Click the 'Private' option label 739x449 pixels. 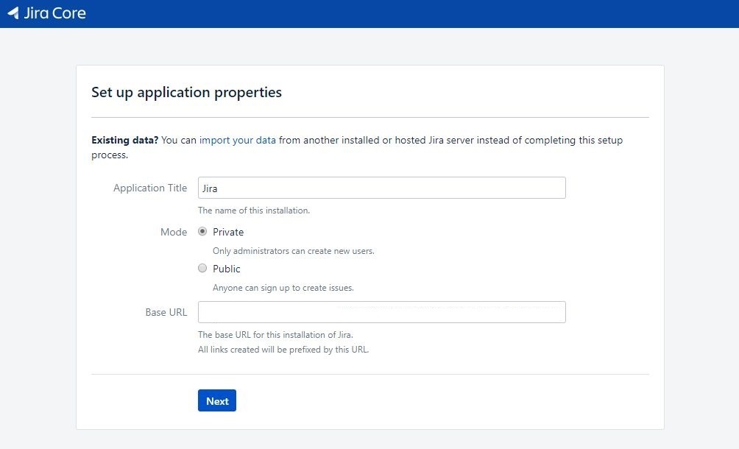228,232
